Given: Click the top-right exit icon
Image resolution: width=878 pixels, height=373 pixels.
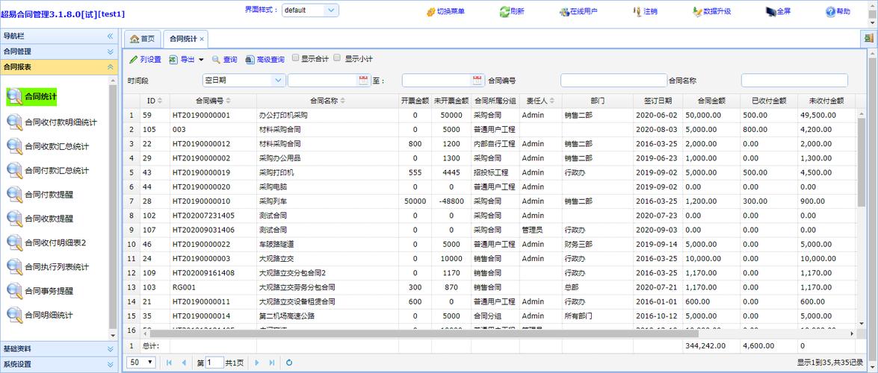Looking at the screenshot, I should [x=868, y=38].
